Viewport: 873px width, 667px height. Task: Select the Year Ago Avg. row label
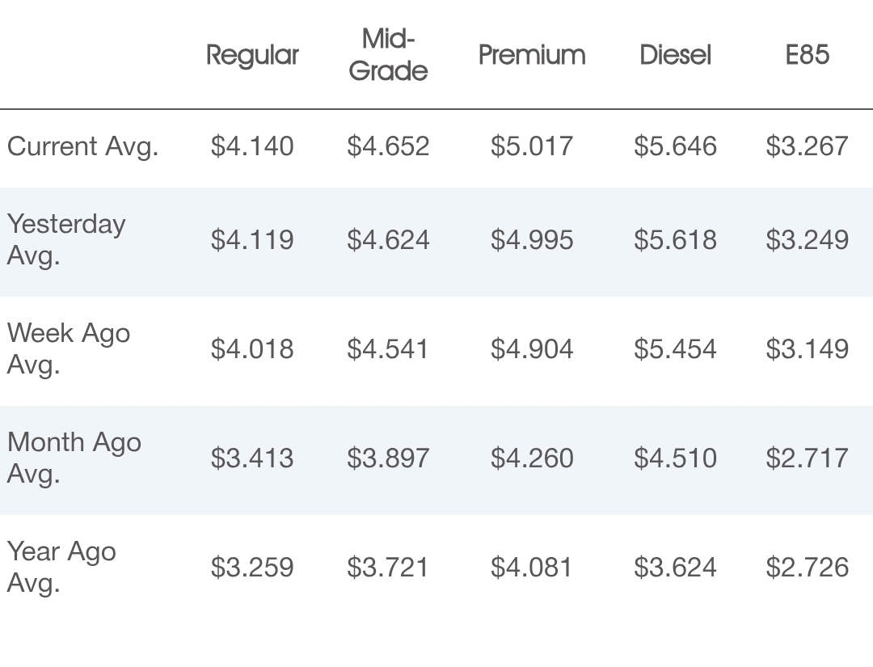pyautogui.click(x=61, y=567)
